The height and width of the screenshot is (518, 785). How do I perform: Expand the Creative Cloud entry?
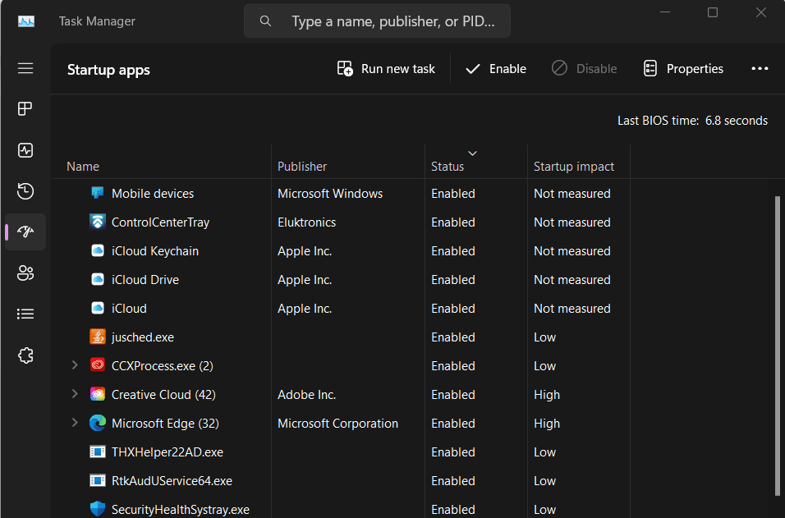[74, 394]
